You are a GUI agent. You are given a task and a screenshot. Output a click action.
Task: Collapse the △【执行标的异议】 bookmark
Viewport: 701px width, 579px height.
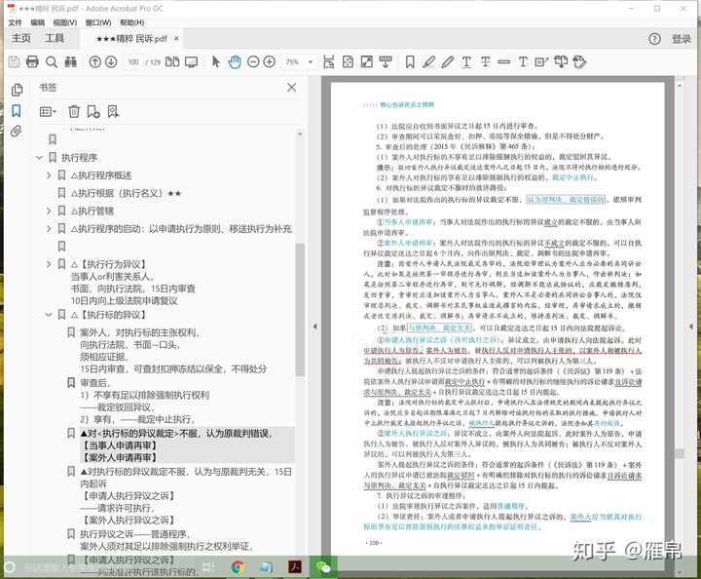click(49, 315)
